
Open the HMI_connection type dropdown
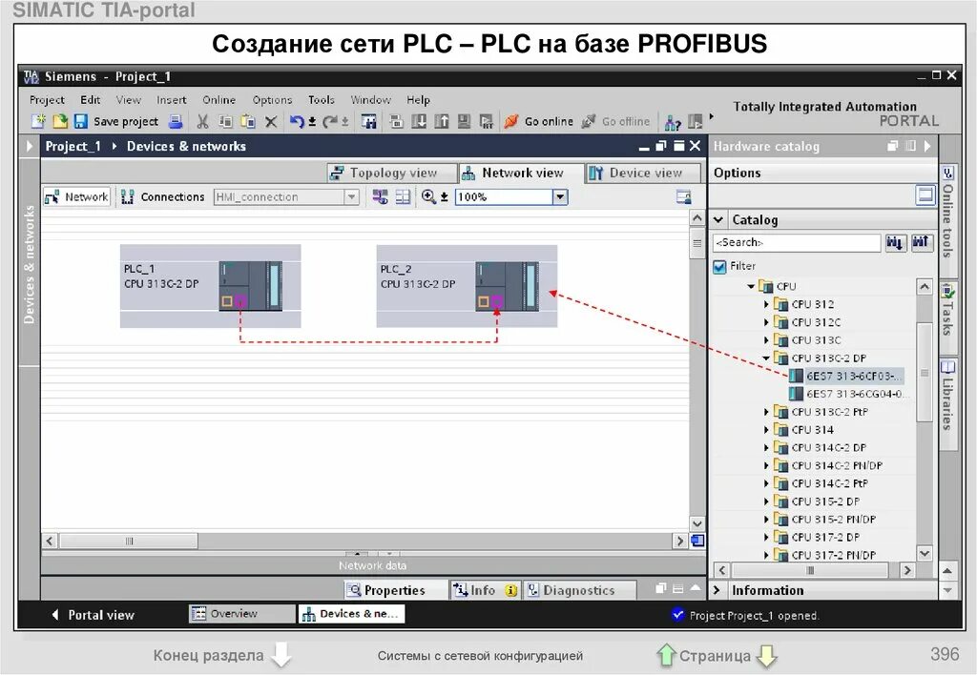coord(352,196)
